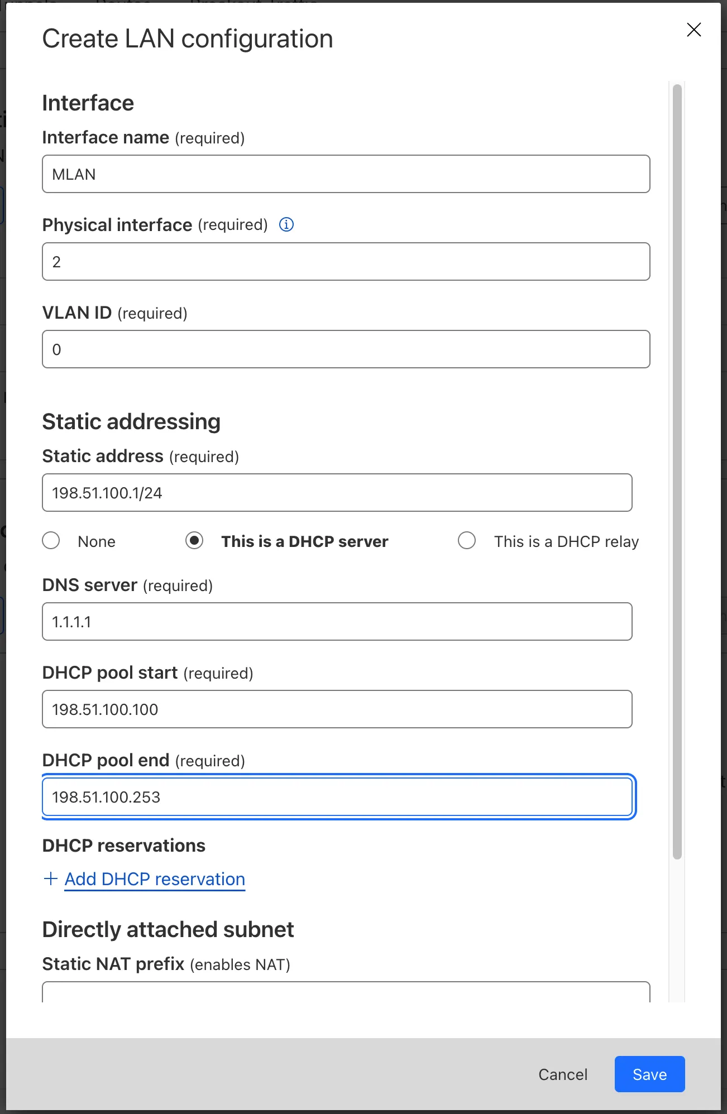Viewport: 727px width, 1114px height.
Task: Select 'This is a DHCP server' option
Action: point(194,540)
